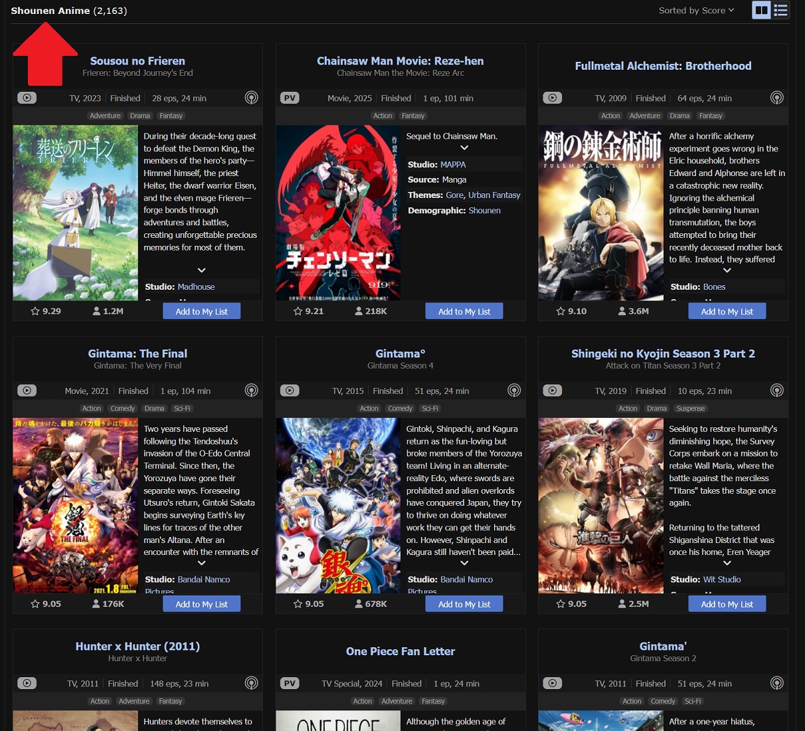Expand synopsis of Chainsaw Man Movie
The width and height of the screenshot is (805, 731).
pos(464,148)
